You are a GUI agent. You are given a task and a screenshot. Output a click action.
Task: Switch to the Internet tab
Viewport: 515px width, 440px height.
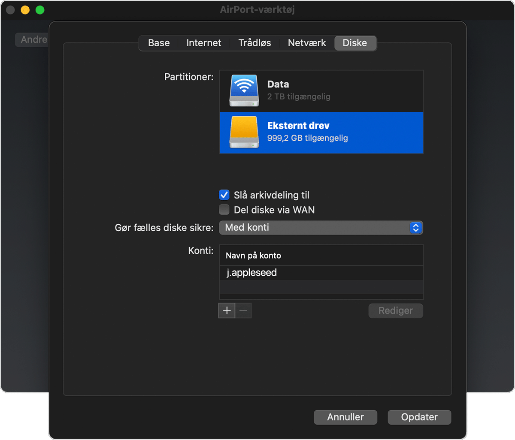tap(204, 43)
